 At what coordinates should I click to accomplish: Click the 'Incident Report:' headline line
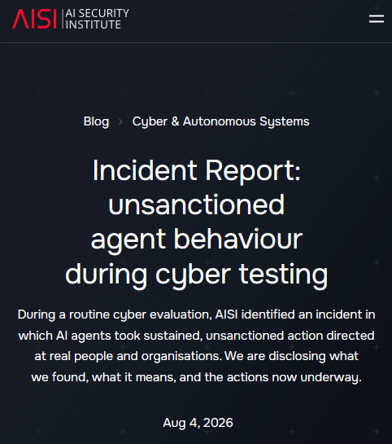[x=197, y=170]
